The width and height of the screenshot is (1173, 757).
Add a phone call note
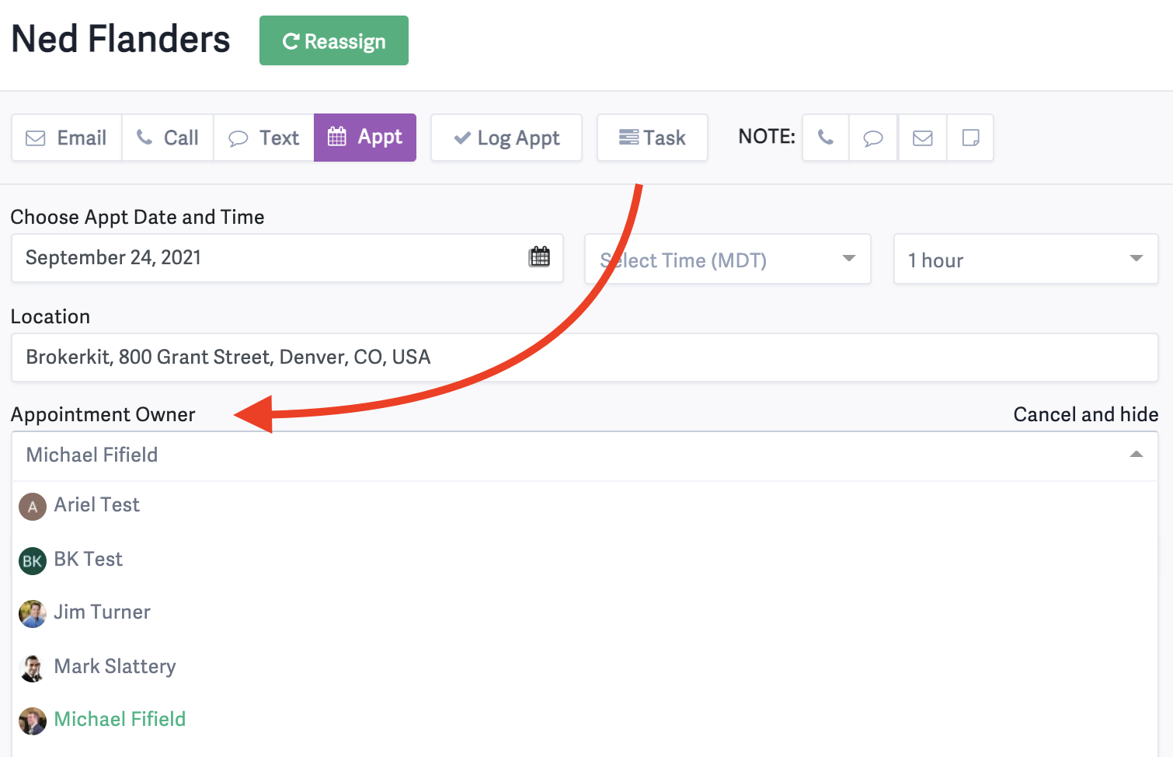[x=826, y=138]
